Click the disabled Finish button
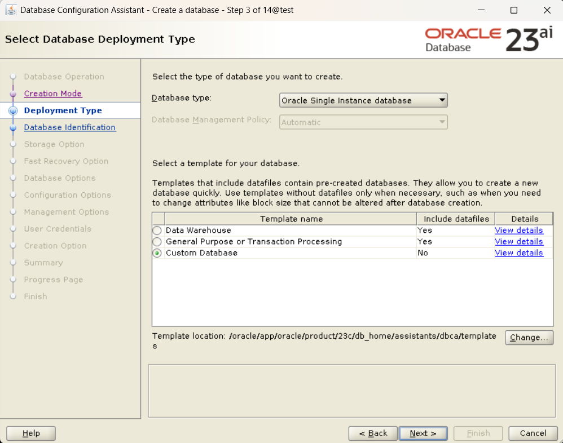563x443 pixels. pos(478,433)
